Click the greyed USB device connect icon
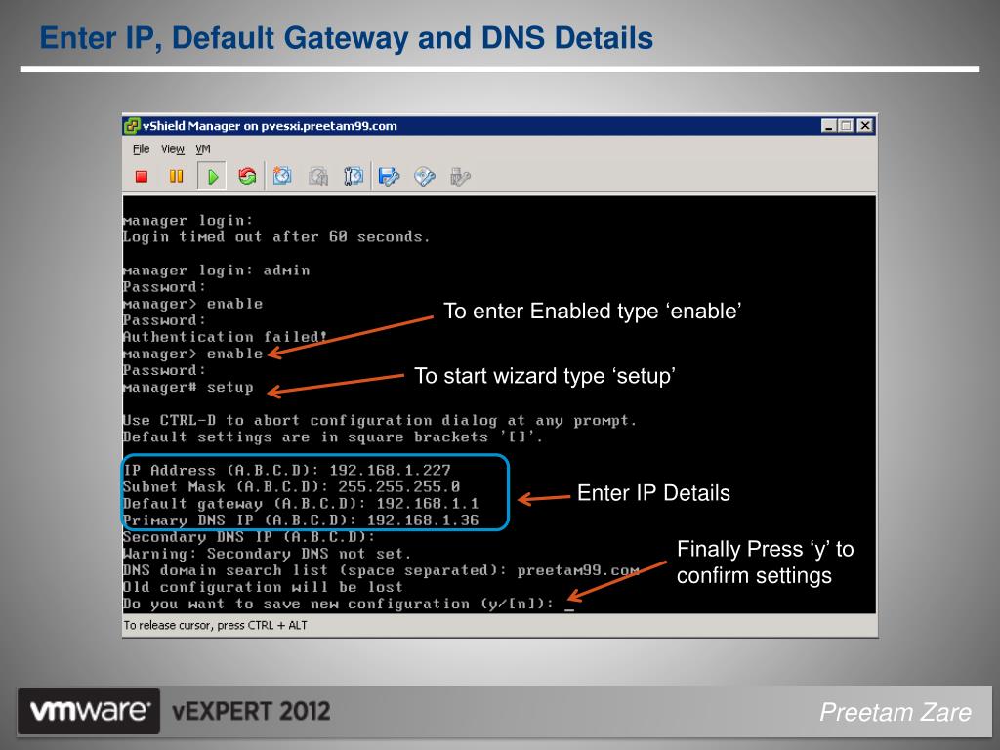 click(x=460, y=176)
